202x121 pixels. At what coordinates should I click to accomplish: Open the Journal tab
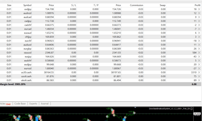pyautogui.click(x=45, y=104)
